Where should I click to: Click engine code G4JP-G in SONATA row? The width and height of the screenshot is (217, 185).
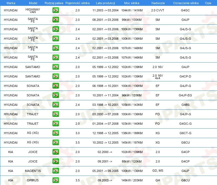click(x=185, y=86)
